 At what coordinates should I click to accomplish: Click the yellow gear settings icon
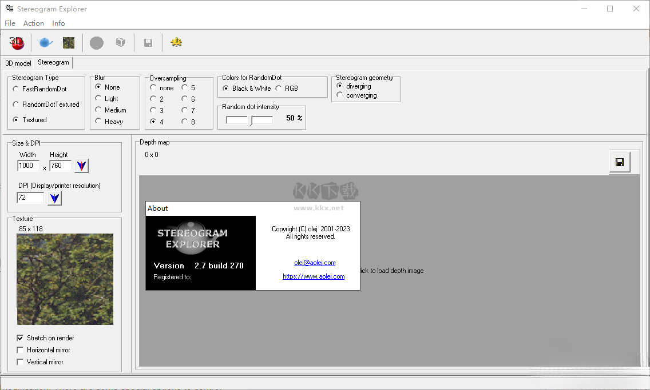click(176, 43)
